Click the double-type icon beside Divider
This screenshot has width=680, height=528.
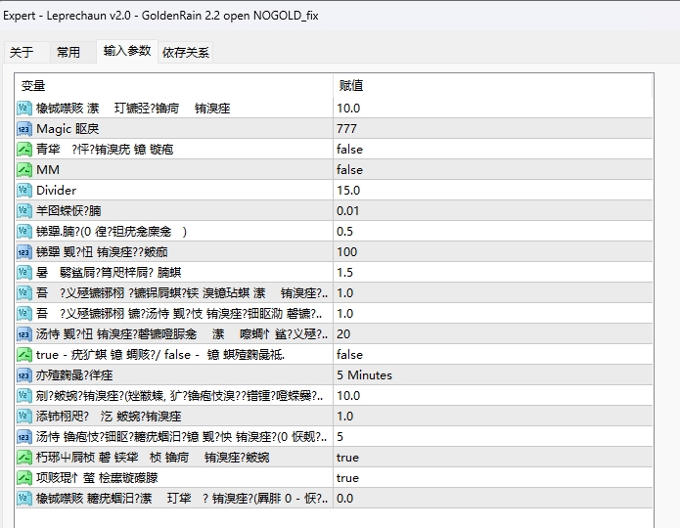24,191
